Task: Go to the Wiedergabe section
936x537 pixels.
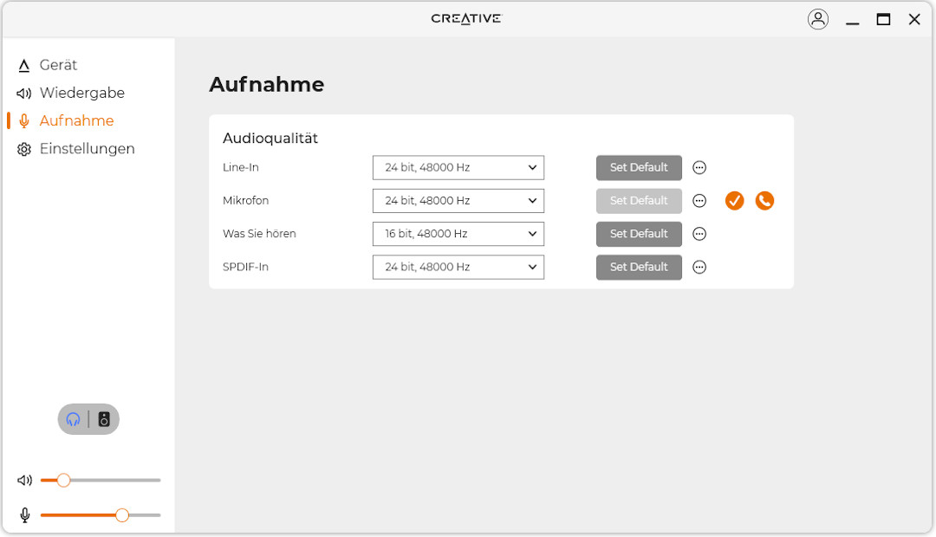Action: point(81,93)
